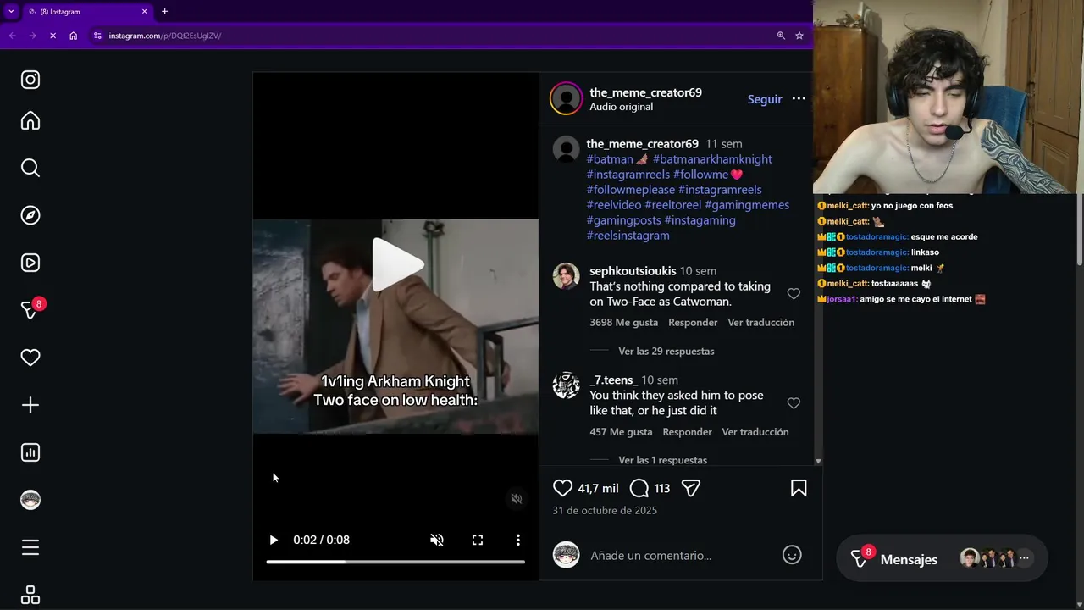
Task: Like the post with the heart icon
Action: pos(563,488)
